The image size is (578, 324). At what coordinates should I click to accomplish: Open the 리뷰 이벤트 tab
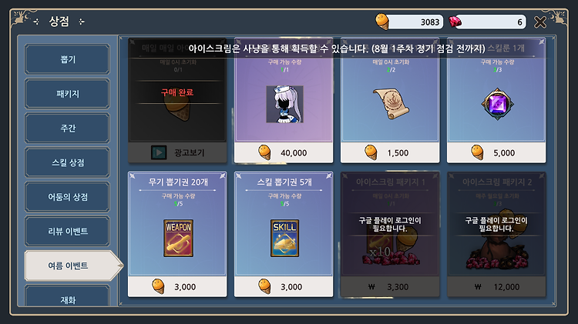point(67,231)
